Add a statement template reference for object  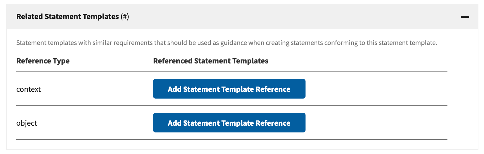[229, 123]
